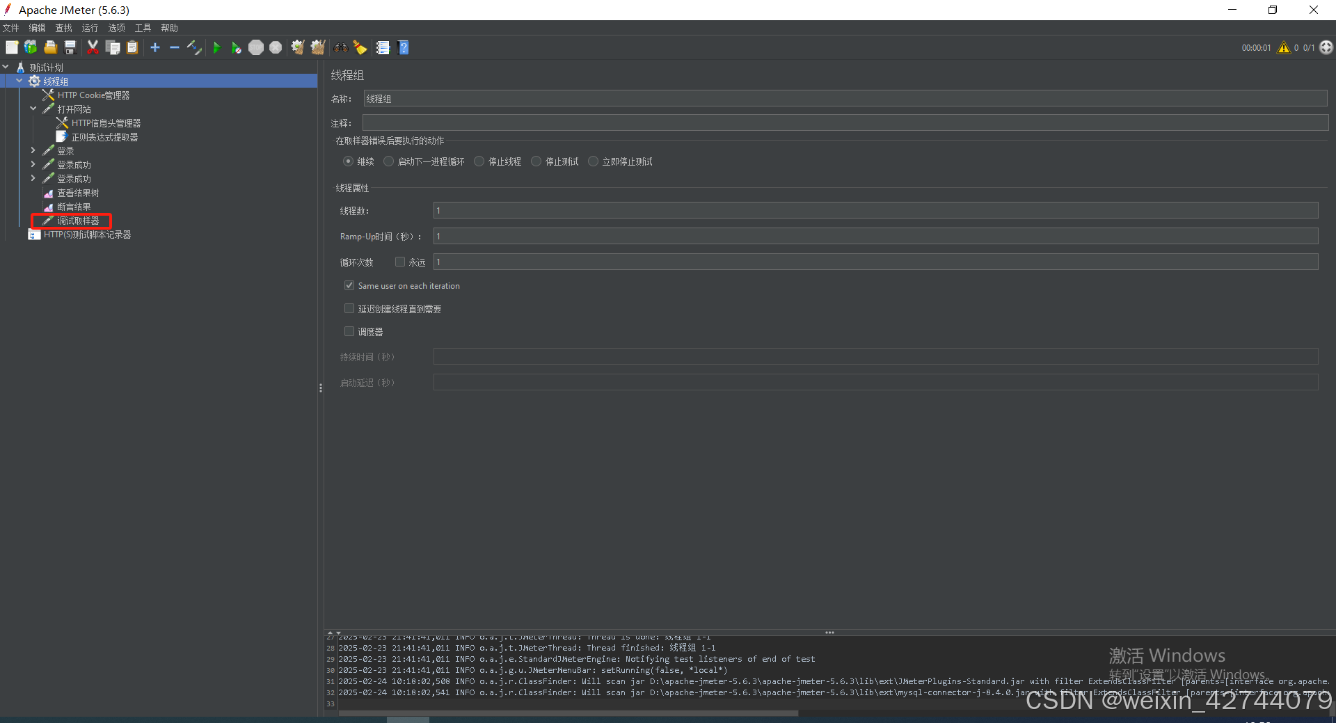Select 查看结果树 listener in tree

(78, 193)
